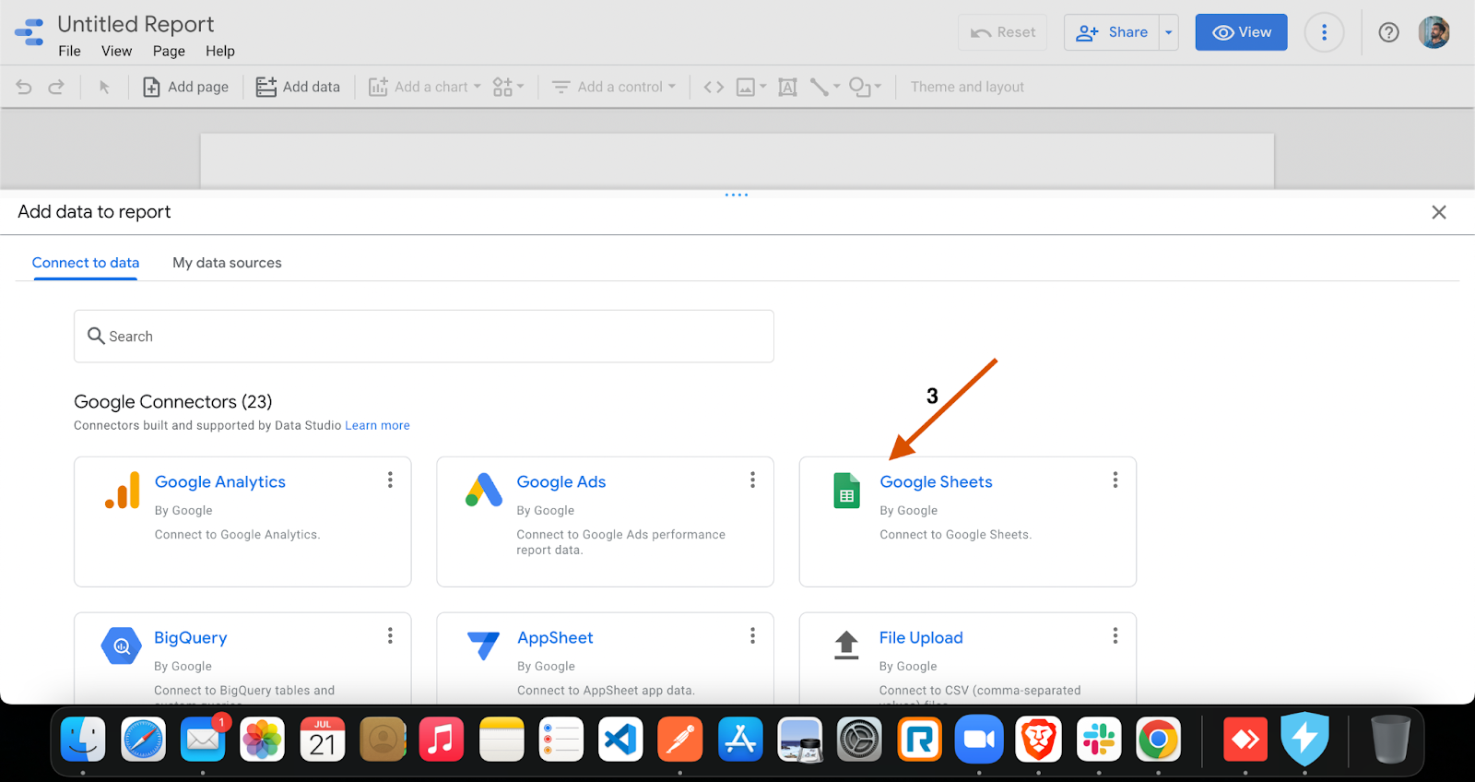Select the text box tool
This screenshot has height=782, width=1475.
pos(787,87)
